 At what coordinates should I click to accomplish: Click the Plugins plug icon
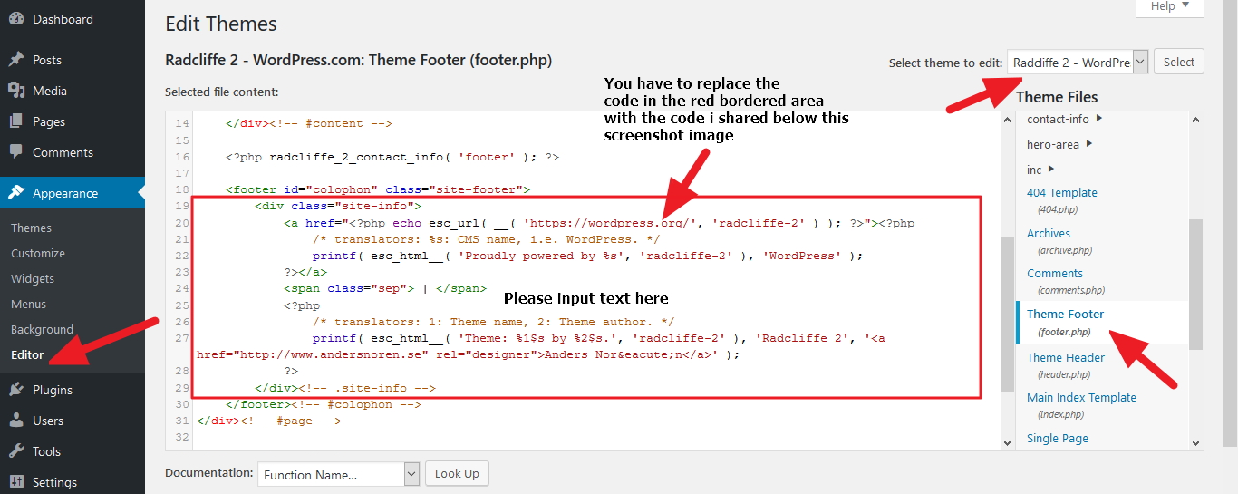point(16,390)
